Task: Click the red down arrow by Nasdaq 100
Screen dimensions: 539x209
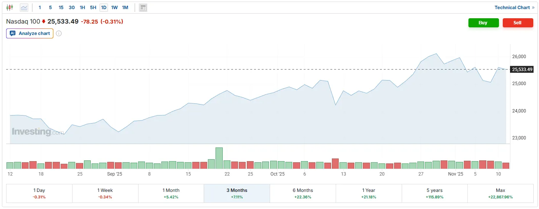Action: click(x=43, y=22)
